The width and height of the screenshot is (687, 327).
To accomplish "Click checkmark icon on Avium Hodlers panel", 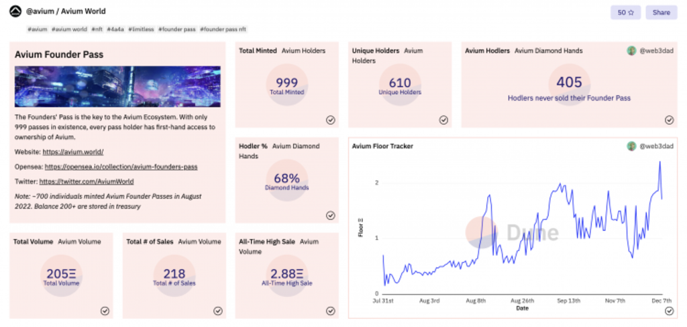I will point(669,120).
